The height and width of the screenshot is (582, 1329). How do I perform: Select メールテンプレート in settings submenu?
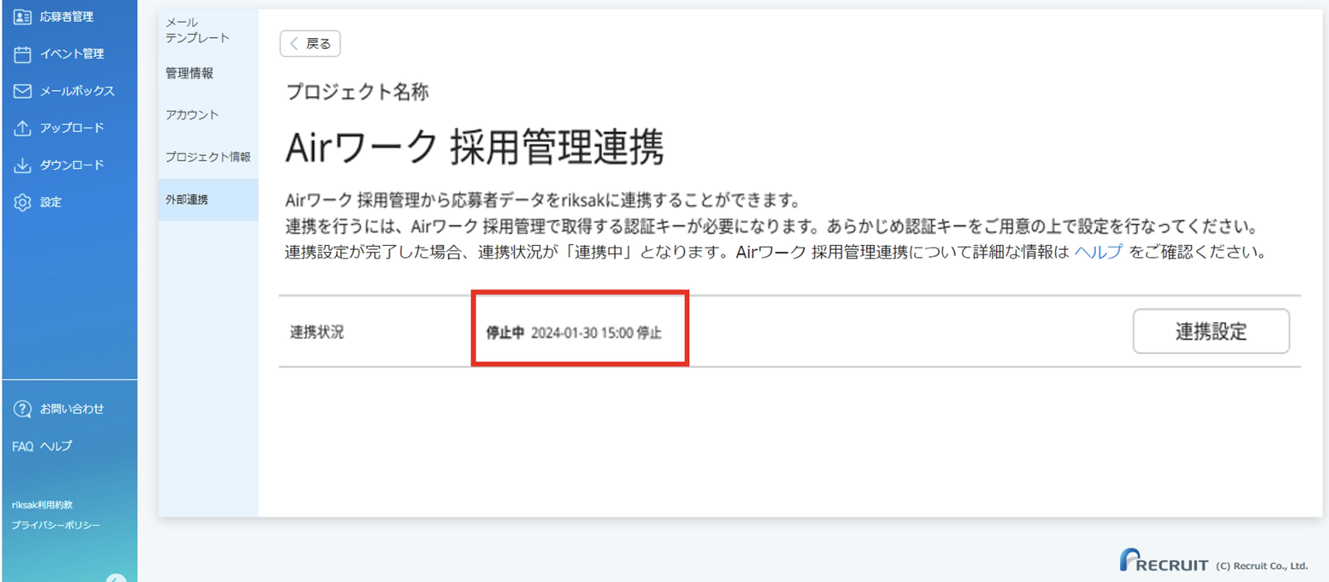[x=197, y=30]
